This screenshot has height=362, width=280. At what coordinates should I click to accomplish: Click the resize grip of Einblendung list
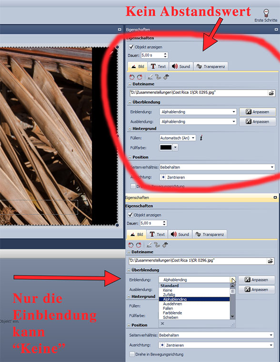pos(233,325)
